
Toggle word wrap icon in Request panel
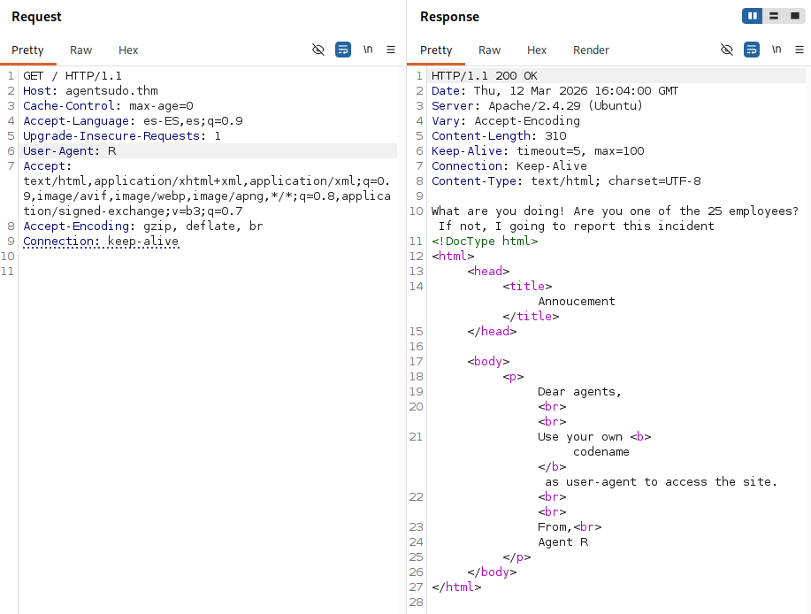point(343,50)
